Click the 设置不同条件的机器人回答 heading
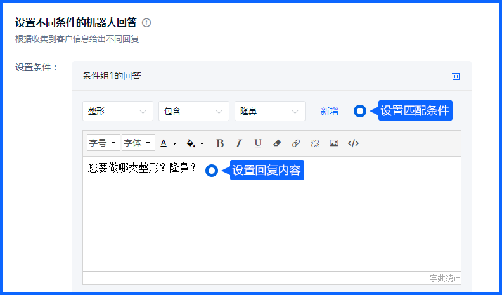502x295 pixels. 76,23
